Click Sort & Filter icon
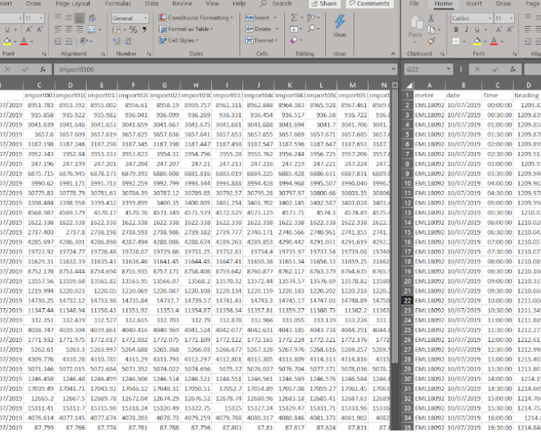 point(311,17)
